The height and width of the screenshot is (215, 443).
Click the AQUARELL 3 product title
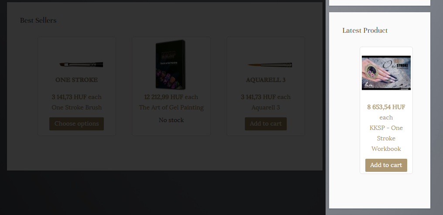[x=265, y=80]
